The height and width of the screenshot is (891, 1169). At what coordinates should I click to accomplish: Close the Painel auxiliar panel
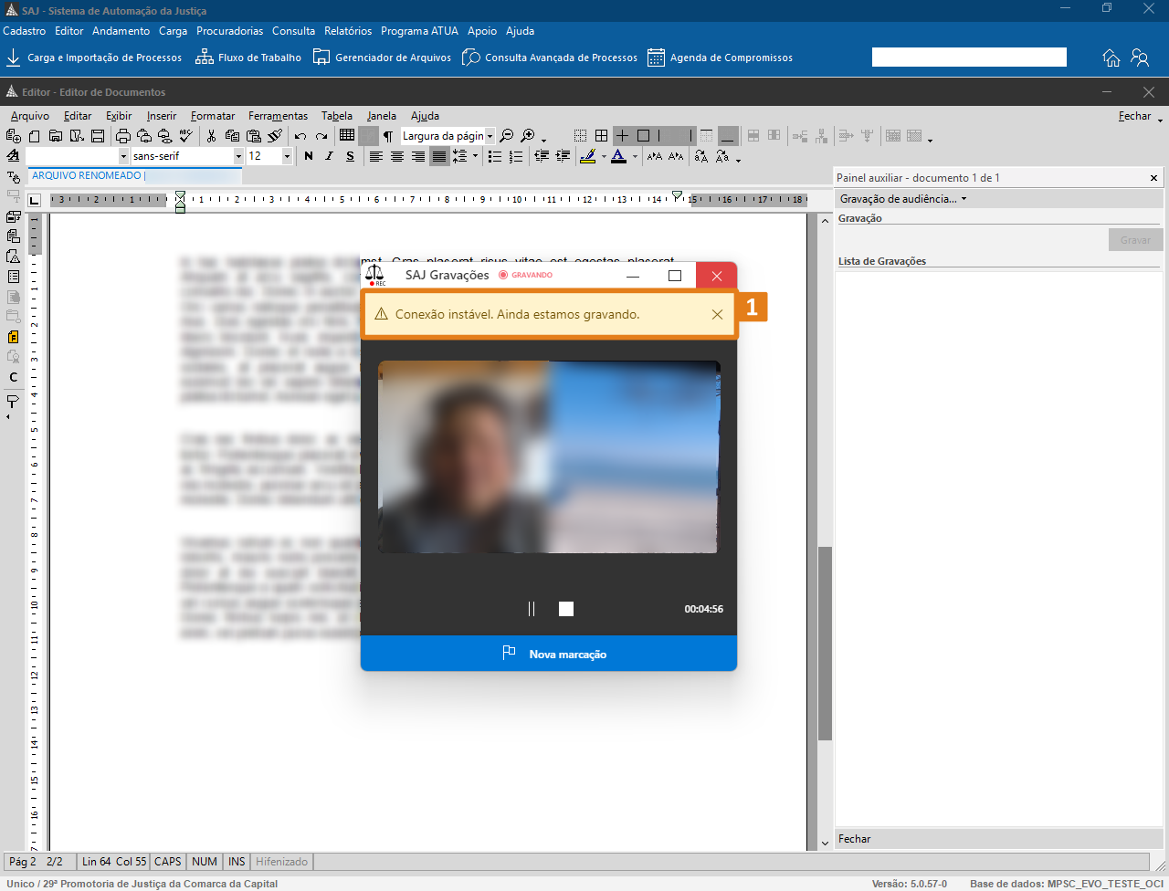[1154, 178]
